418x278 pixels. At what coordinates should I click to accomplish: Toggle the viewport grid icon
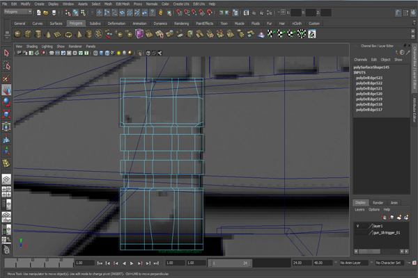coord(52,54)
